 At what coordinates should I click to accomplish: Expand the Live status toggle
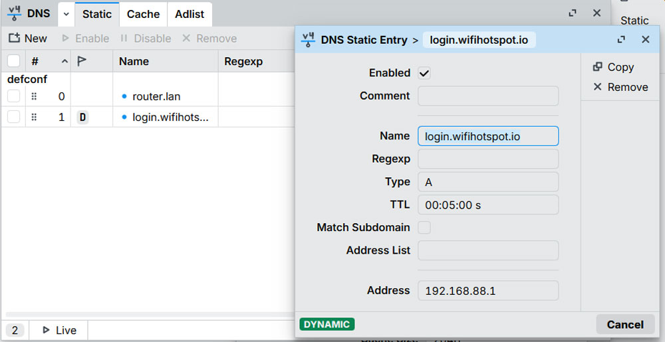click(x=59, y=330)
